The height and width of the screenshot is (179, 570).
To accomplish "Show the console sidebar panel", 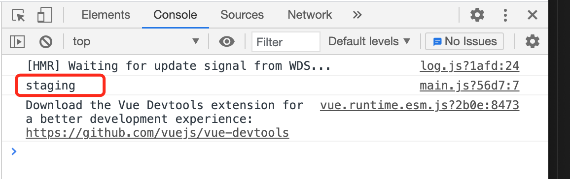I will point(17,42).
